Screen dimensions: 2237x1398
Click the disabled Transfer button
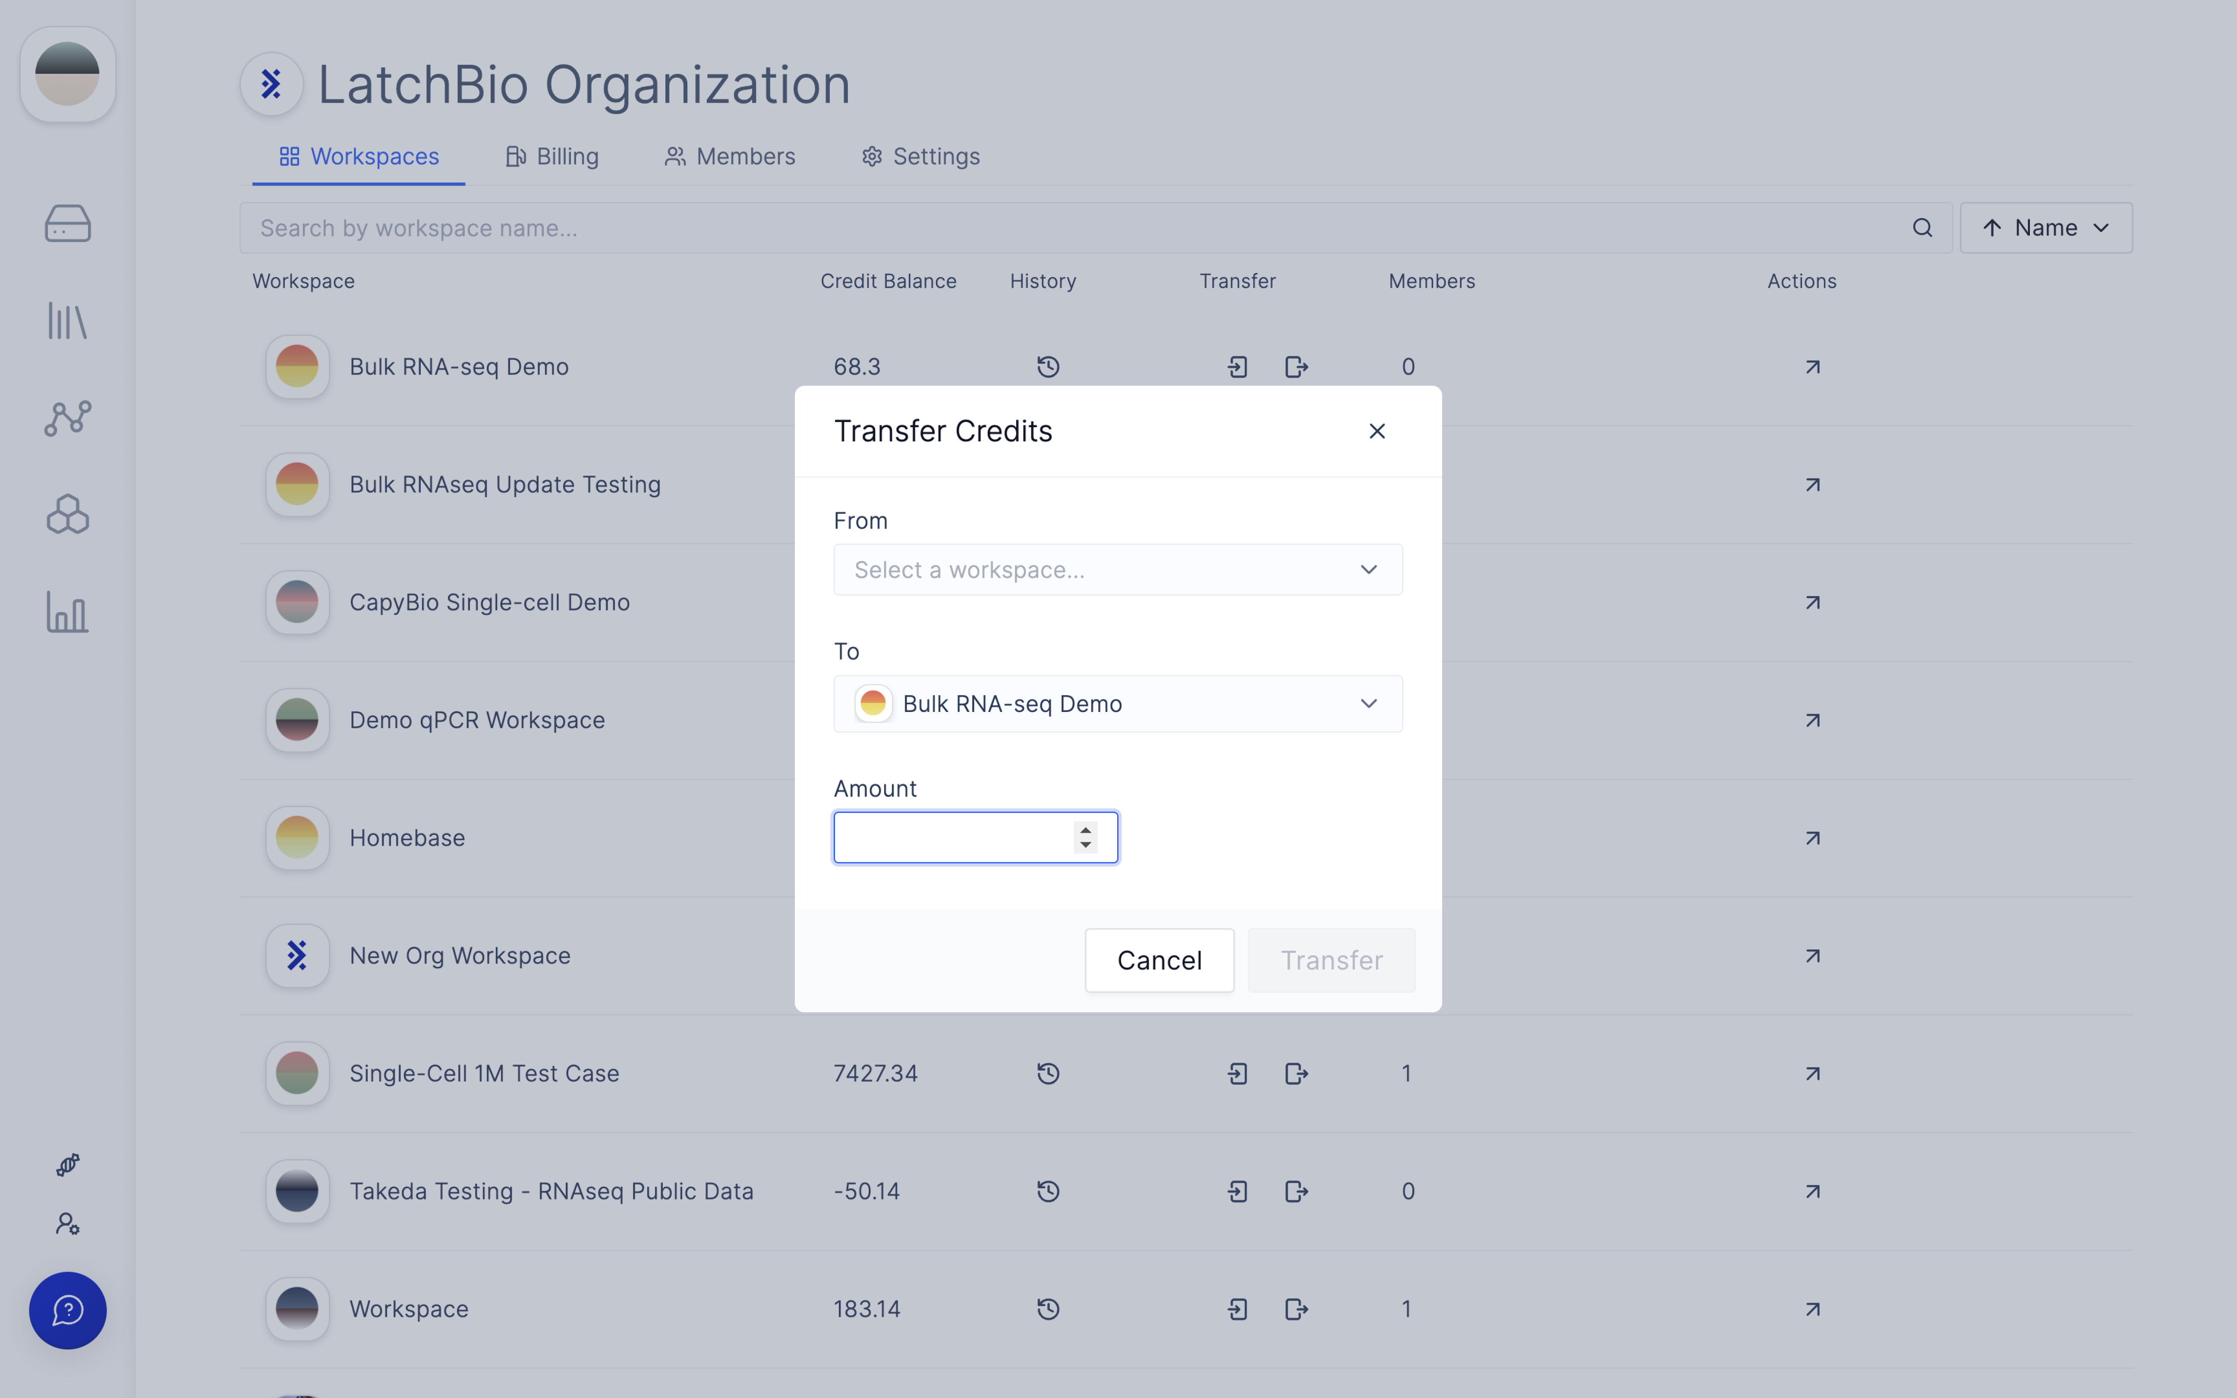[1331, 960]
